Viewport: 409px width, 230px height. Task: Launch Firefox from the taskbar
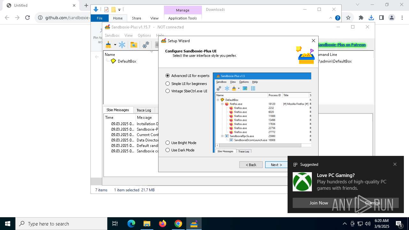[x=162, y=224]
